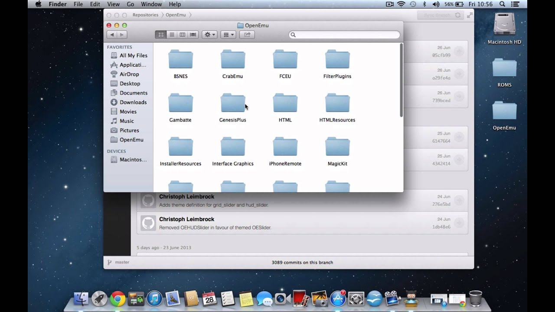The width and height of the screenshot is (555, 312).
Task: Open the Finder action gear dropdown
Action: (x=209, y=35)
